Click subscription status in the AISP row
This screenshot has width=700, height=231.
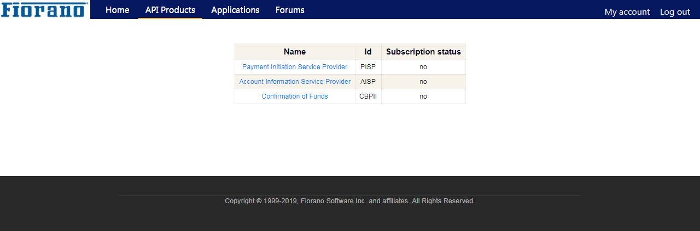423,82
